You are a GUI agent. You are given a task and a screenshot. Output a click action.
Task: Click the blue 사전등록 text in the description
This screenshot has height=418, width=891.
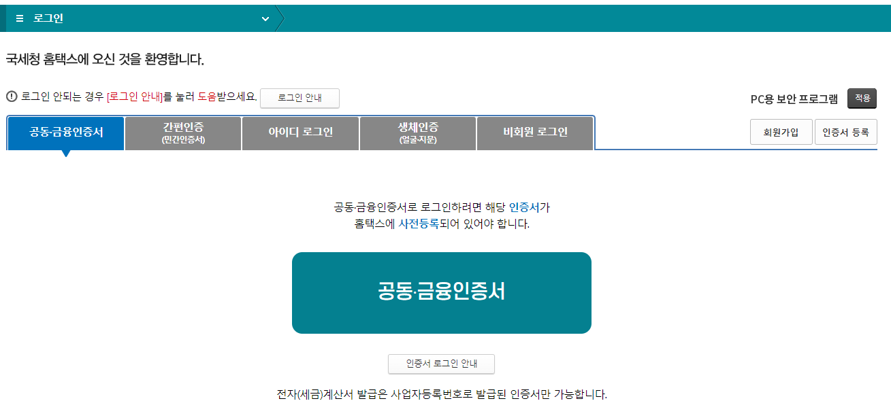[419, 224]
